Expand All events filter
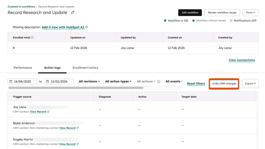The width and height of the screenshot is (265, 149). coord(174,81)
